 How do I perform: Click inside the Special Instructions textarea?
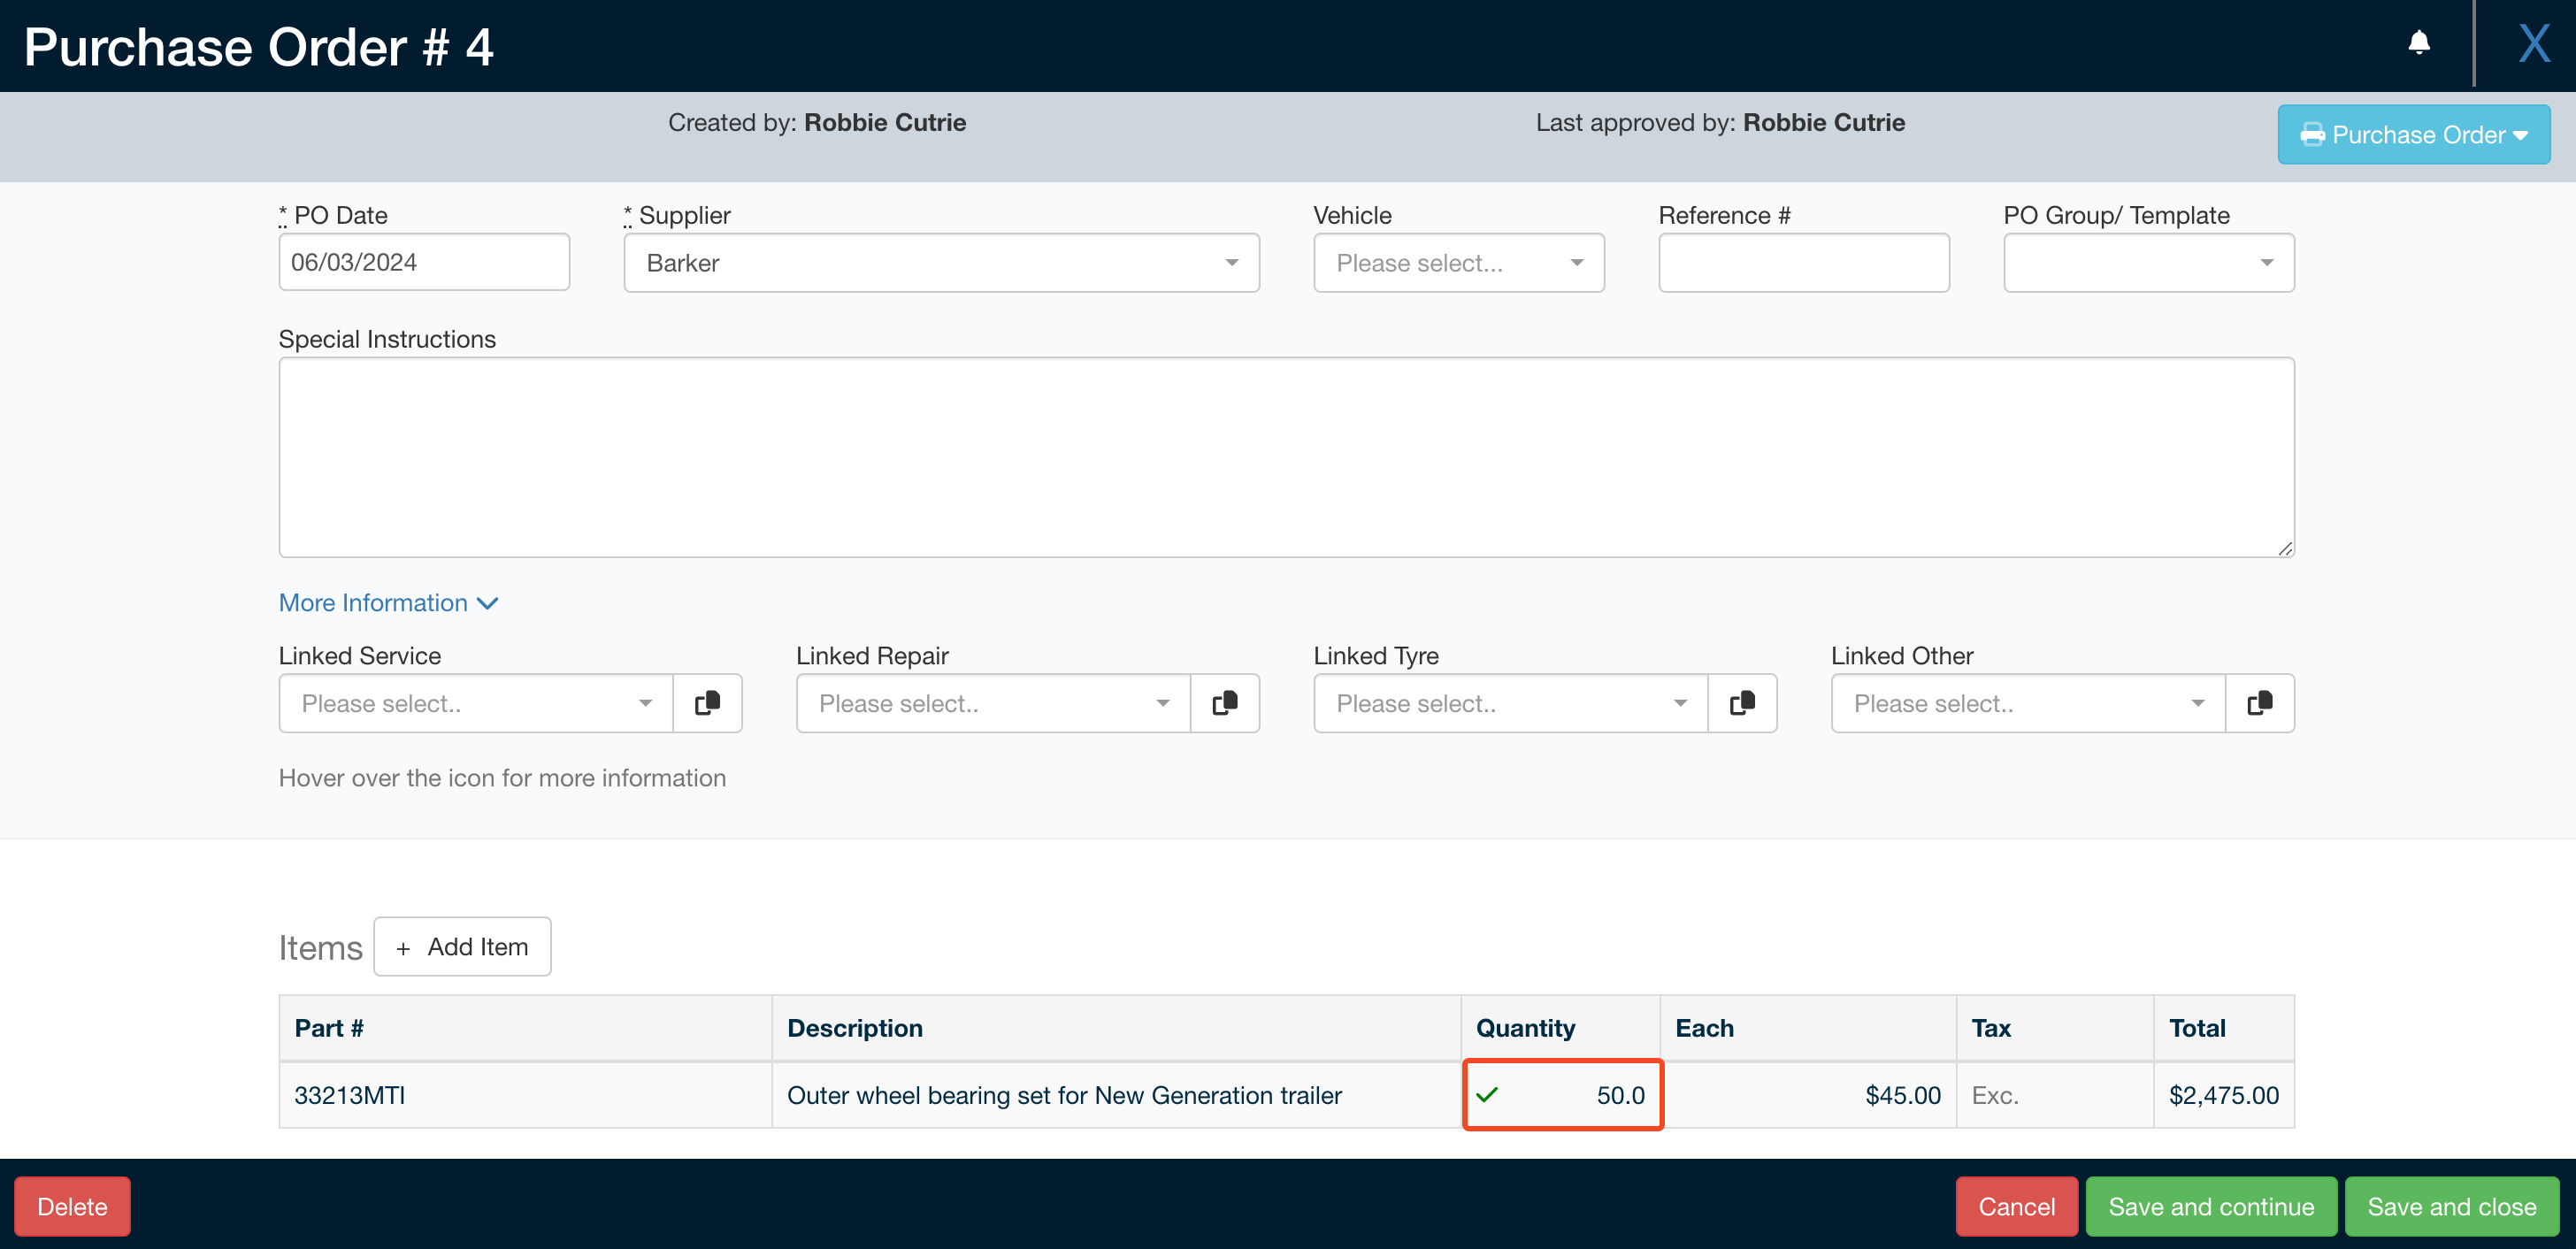[1286, 457]
